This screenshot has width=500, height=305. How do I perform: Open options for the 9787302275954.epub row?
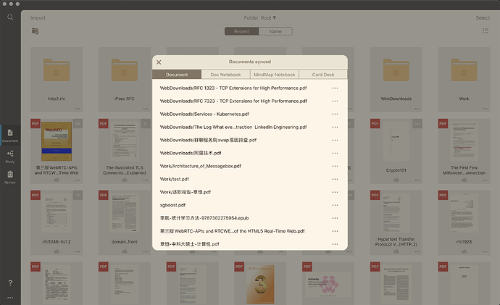click(x=335, y=218)
